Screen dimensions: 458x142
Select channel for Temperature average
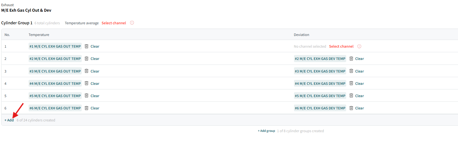[x=114, y=23]
